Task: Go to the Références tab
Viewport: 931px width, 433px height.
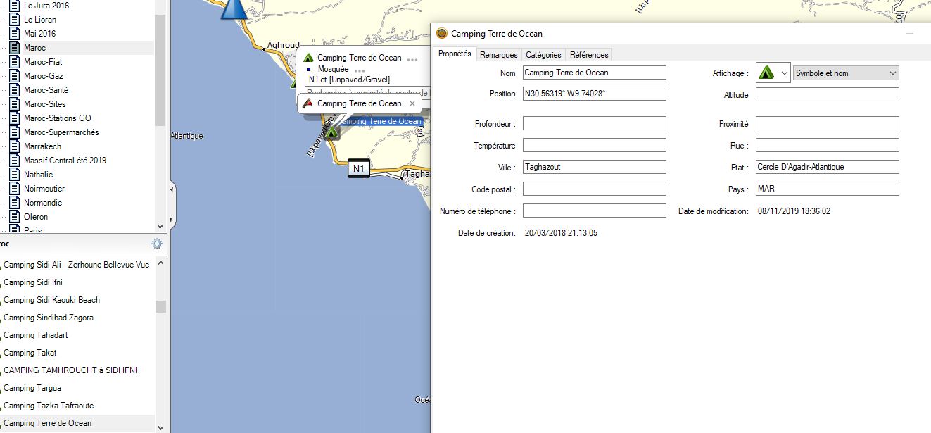Action: pyautogui.click(x=589, y=55)
